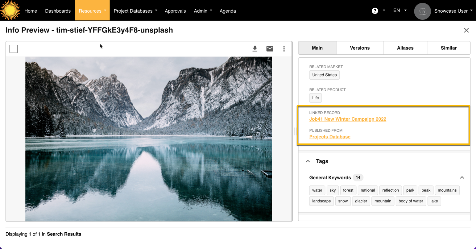476x249 pixels.
Task: Open the Resources dropdown menu
Action: [x=92, y=11]
